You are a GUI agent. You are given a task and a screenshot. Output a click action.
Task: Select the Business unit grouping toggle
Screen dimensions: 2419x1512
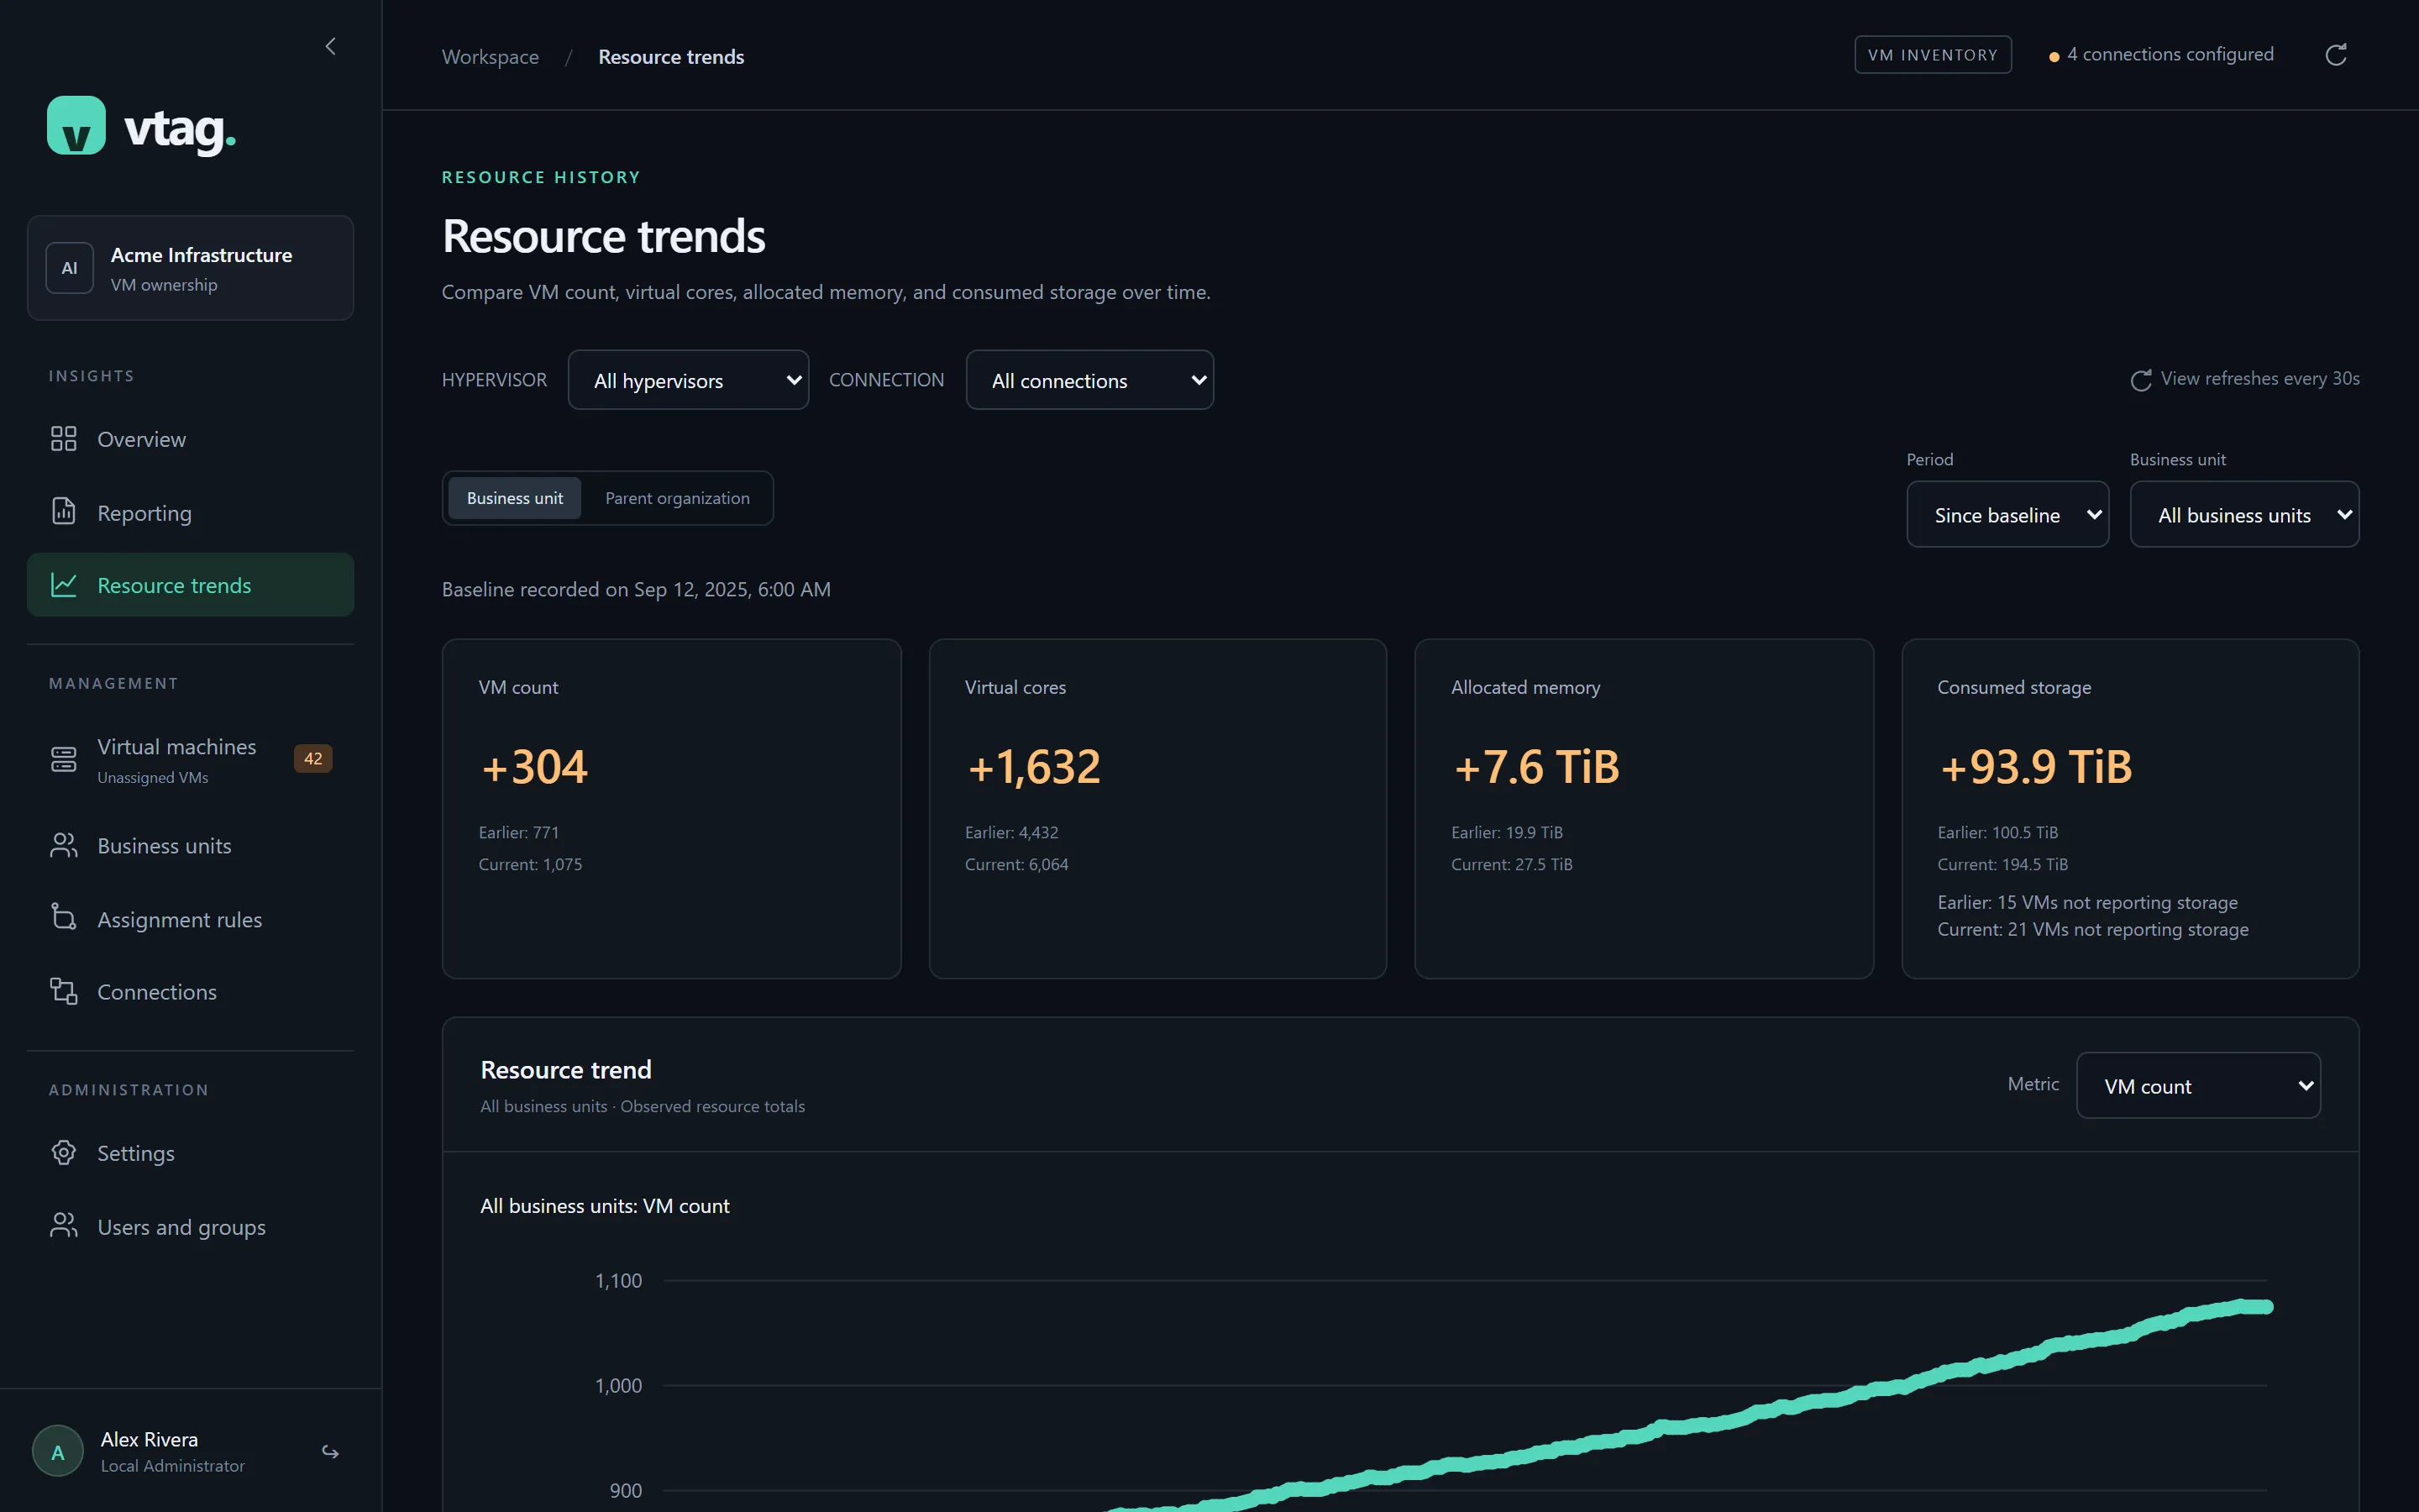(515, 498)
